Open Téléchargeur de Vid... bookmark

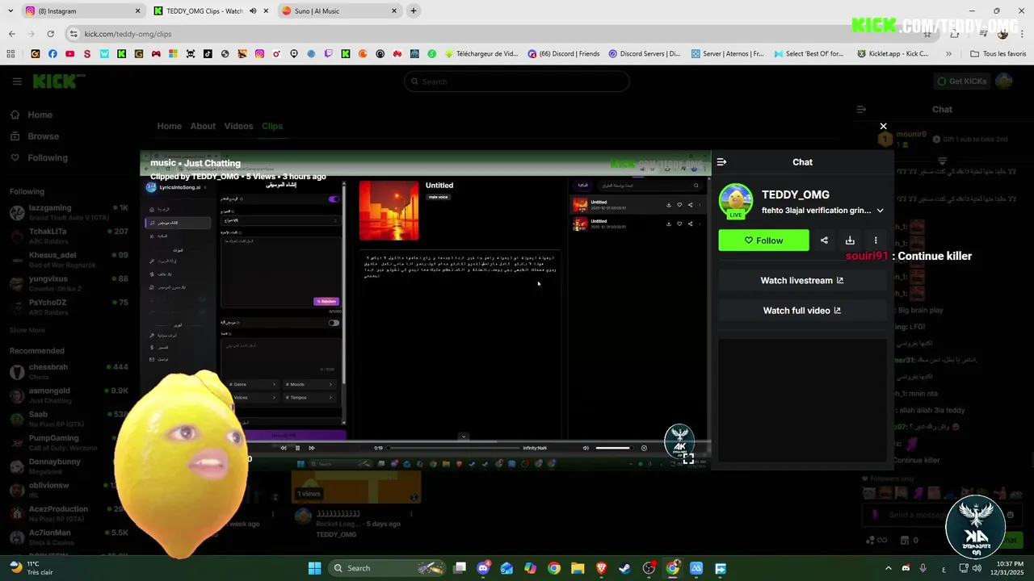(x=481, y=54)
